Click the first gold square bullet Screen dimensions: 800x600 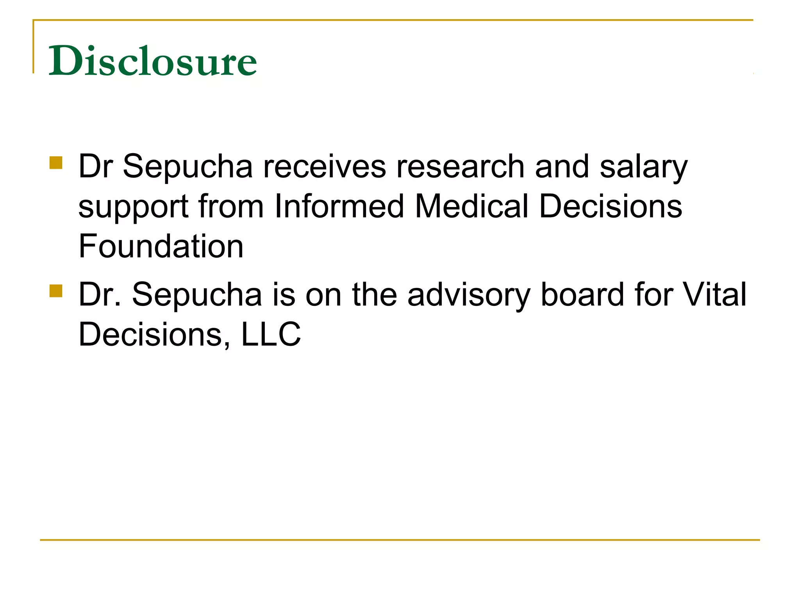[56, 163]
